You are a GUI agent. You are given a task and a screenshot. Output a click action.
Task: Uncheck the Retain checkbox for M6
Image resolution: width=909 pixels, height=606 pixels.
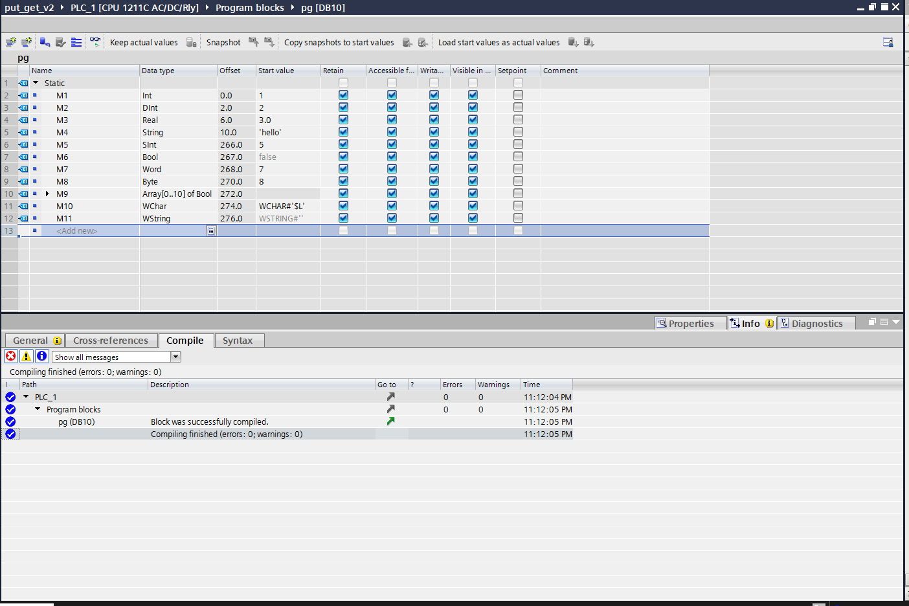(x=343, y=157)
